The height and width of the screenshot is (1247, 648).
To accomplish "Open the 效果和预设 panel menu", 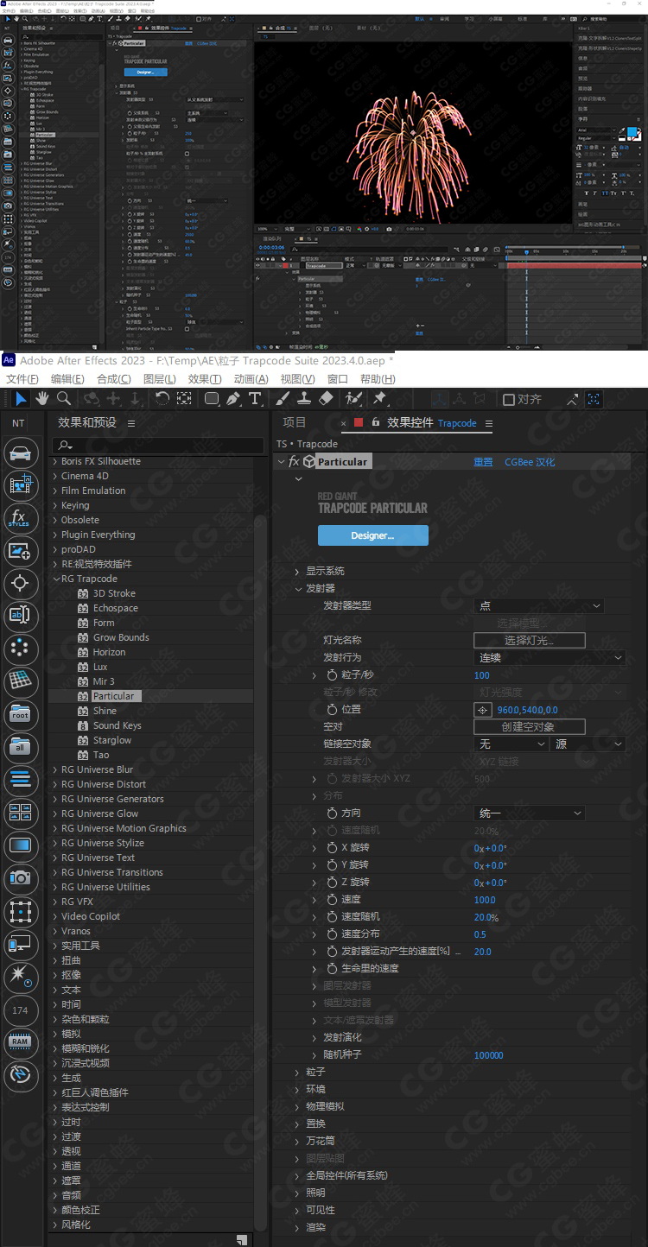I will pyautogui.click(x=131, y=423).
